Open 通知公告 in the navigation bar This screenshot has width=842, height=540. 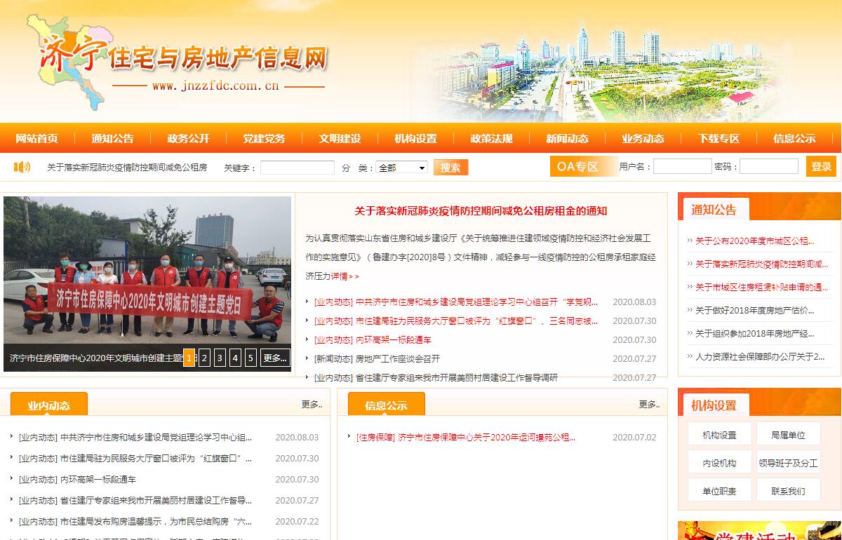112,139
